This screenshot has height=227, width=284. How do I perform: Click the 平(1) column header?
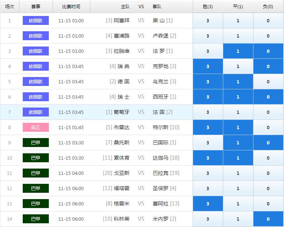click(x=238, y=6)
